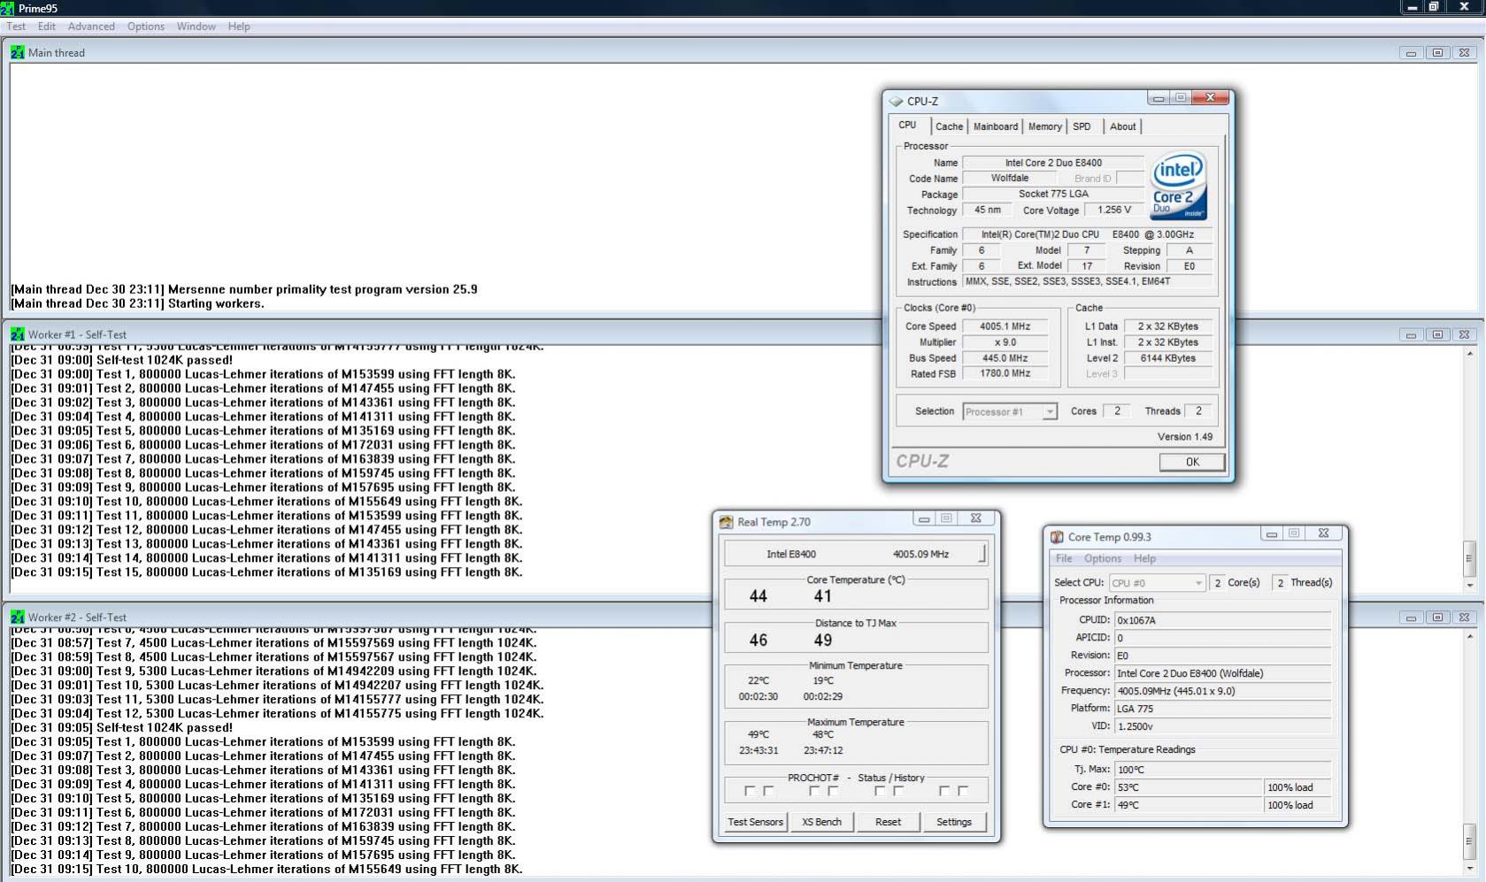Click the Prime95 application icon in title bar
Image resolution: width=1486 pixels, height=882 pixels.
(x=7, y=8)
